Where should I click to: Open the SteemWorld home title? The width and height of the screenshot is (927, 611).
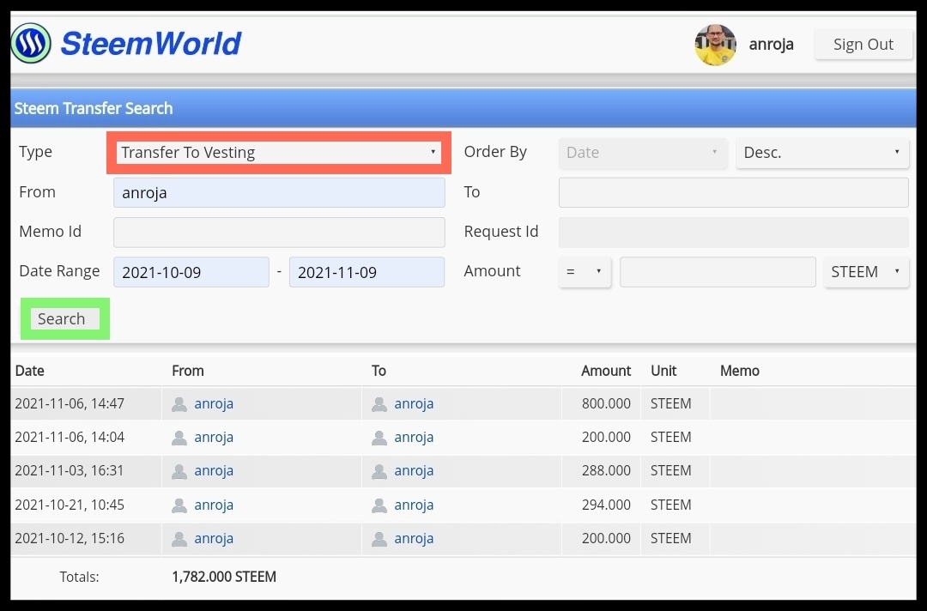(x=151, y=44)
